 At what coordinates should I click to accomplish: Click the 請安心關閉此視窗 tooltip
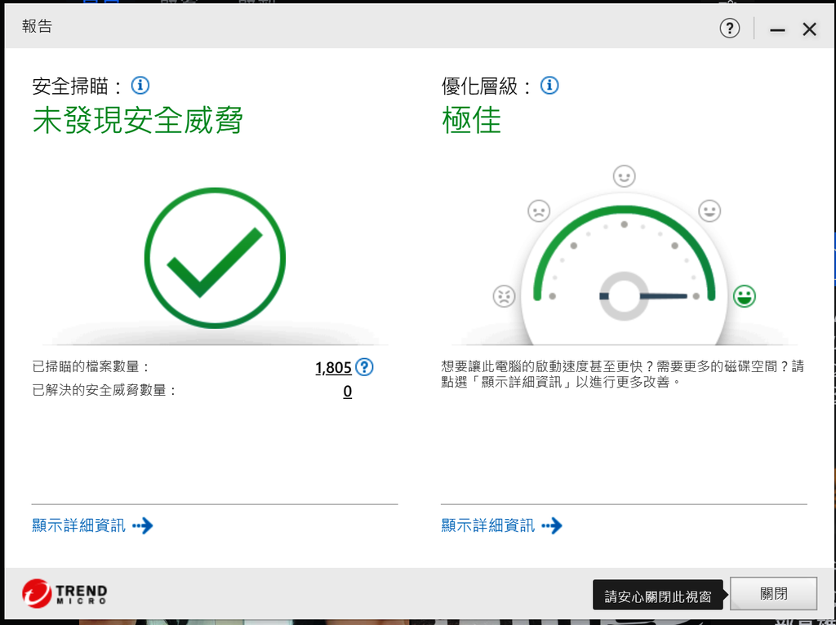658,595
